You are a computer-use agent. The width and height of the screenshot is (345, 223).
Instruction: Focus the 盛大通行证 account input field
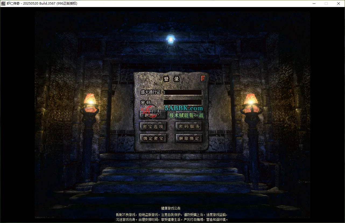183,92
